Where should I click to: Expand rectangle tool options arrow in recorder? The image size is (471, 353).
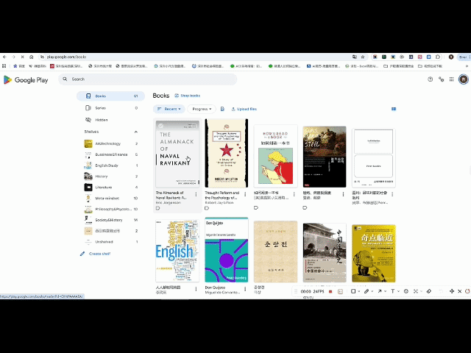tap(359, 291)
